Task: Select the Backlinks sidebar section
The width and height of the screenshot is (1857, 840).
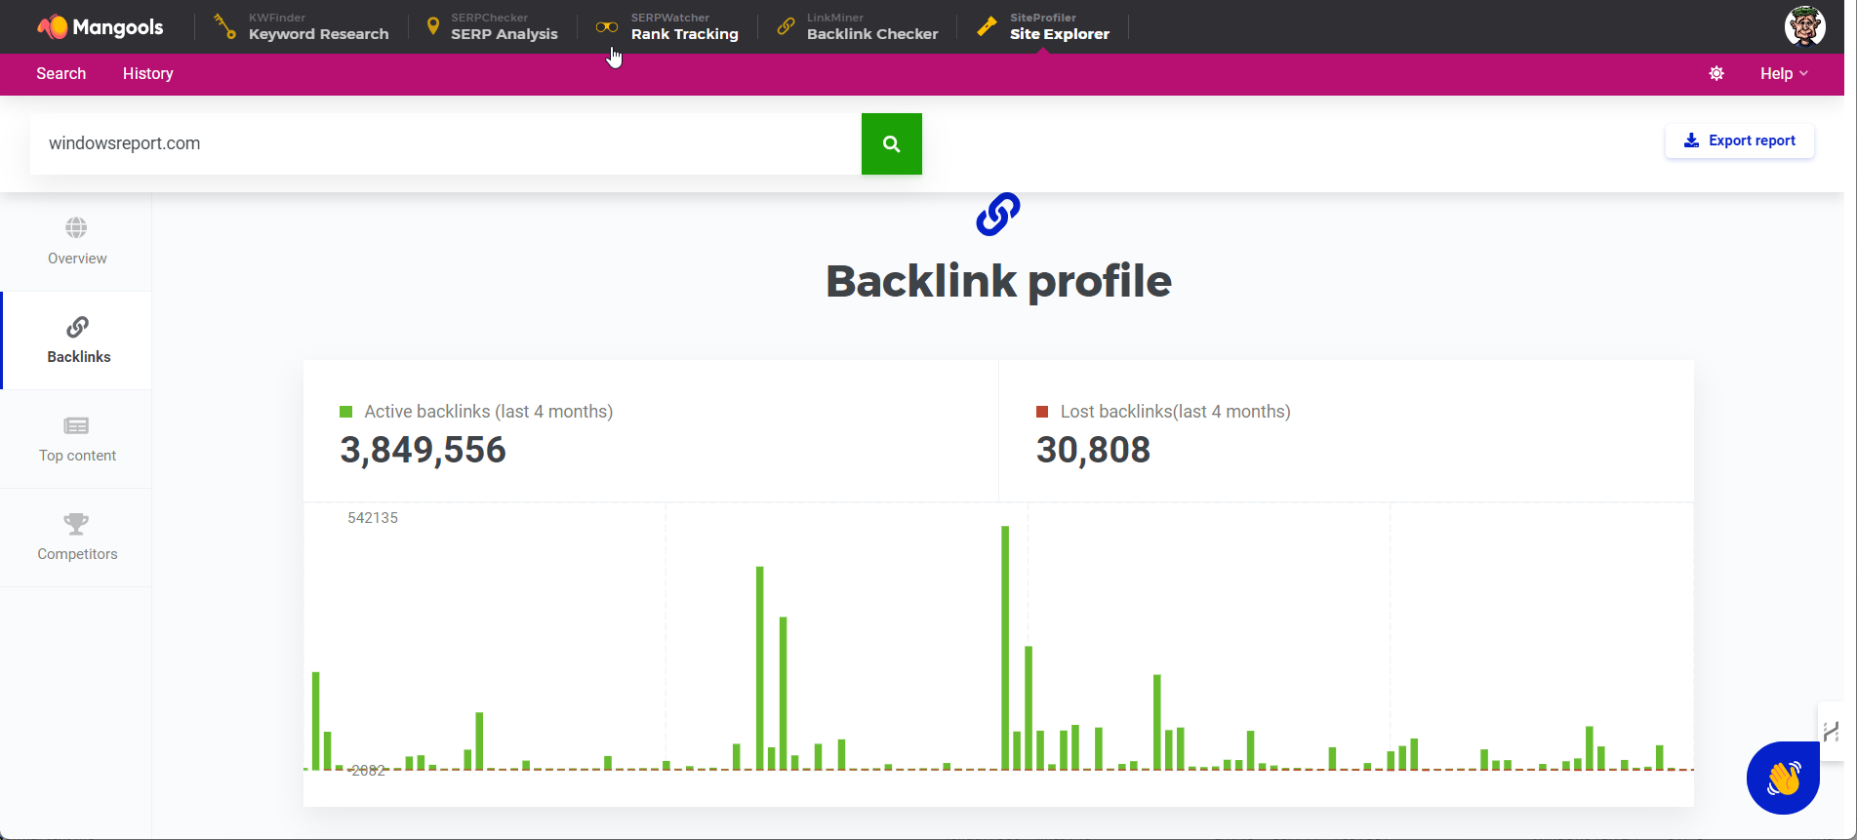Action: 77,340
